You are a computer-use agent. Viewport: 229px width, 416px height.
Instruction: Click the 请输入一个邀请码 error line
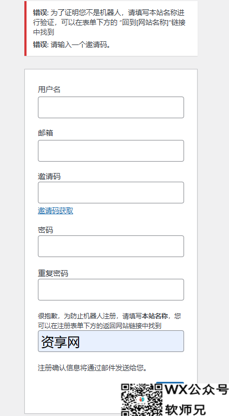[71, 44]
